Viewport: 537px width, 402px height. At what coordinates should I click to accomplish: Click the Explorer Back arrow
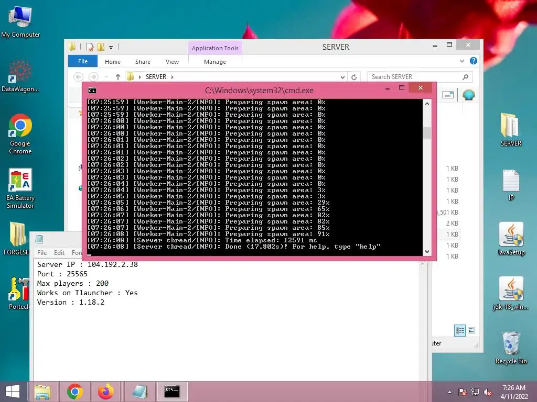[79, 77]
